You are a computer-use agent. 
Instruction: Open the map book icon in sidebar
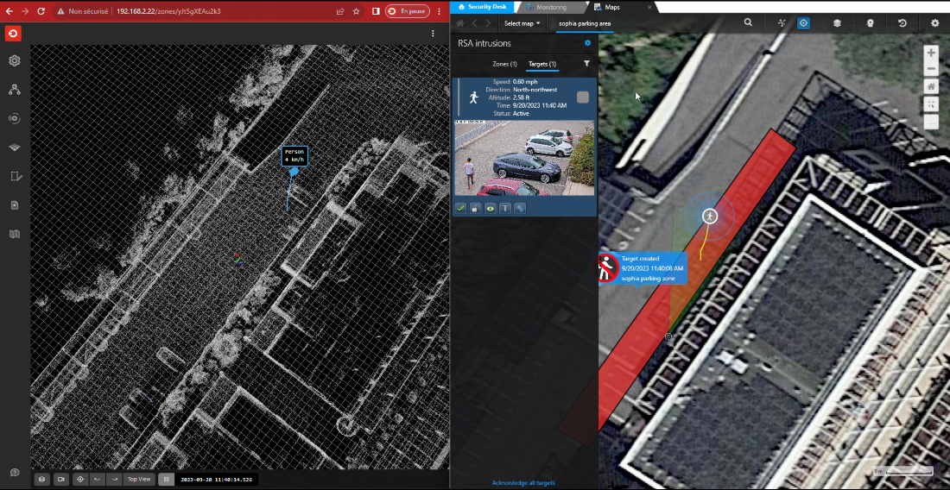pyautogui.click(x=15, y=234)
